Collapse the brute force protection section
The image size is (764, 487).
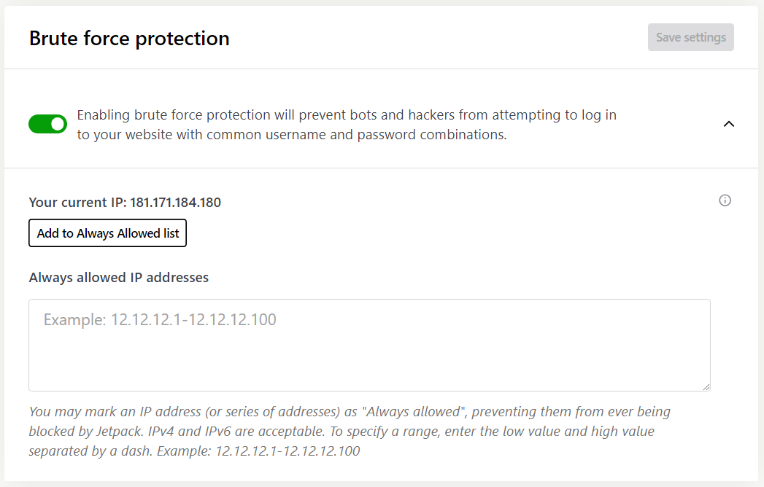coord(728,124)
